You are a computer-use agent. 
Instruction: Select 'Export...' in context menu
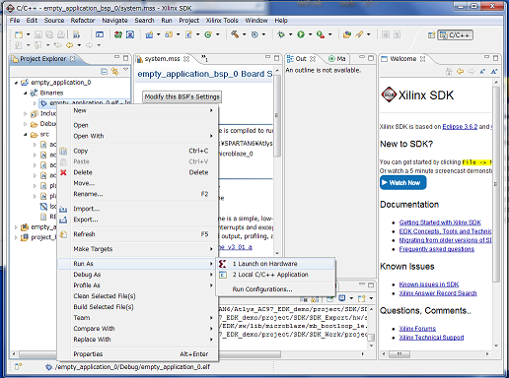[x=137, y=220]
